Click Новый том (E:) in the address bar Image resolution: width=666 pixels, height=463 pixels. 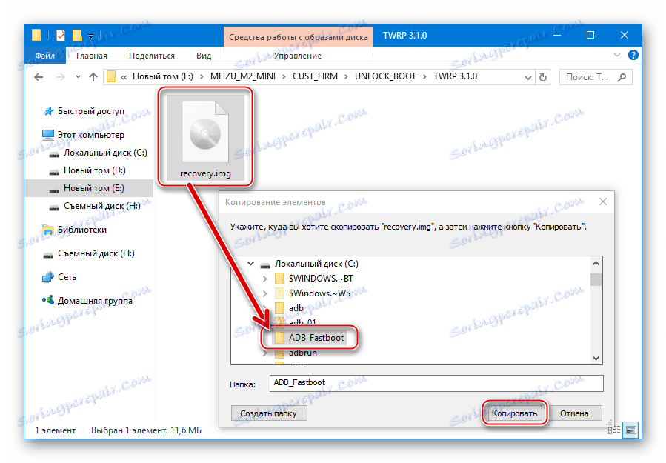[x=163, y=76]
